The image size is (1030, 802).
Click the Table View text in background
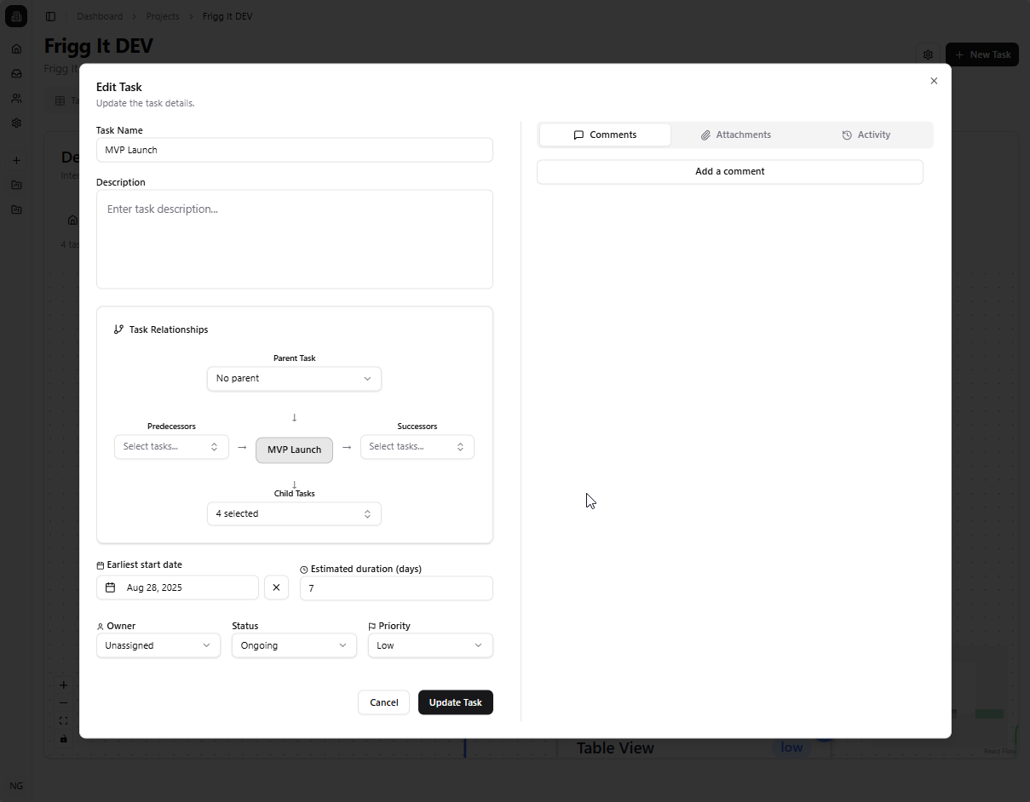tap(615, 748)
